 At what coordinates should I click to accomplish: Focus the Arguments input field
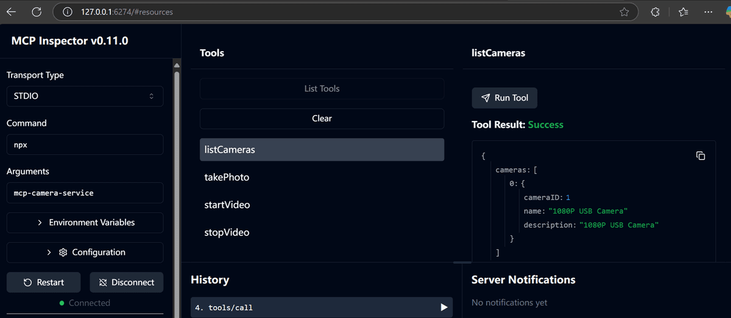[x=85, y=193]
